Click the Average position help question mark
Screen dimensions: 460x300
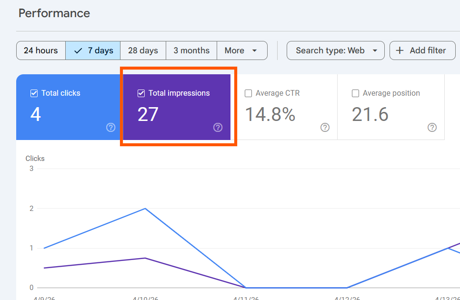pyautogui.click(x=432, y=127)
